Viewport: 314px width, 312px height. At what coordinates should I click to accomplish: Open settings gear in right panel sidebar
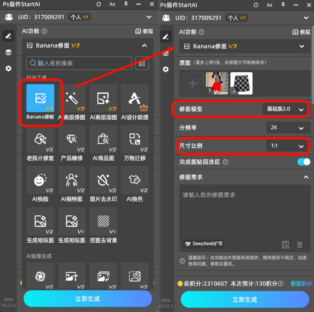pyautogui.click(x=165, y=69)
